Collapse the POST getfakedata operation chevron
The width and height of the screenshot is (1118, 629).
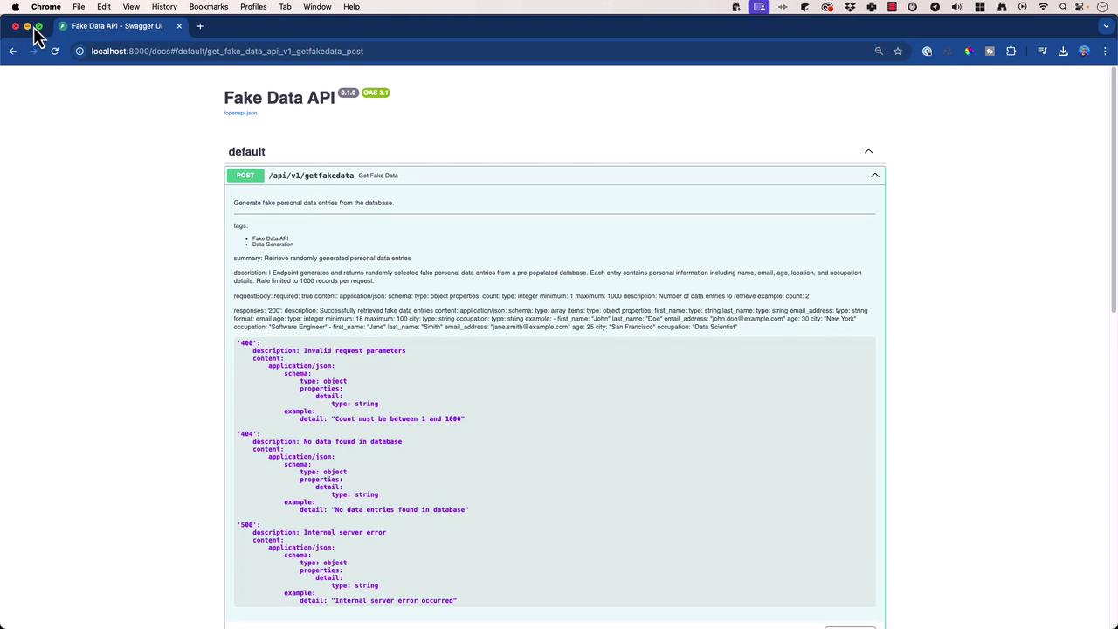click(x=874, y=176)
